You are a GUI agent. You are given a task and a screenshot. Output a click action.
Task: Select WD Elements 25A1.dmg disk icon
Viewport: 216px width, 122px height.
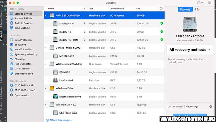point(52,64)
